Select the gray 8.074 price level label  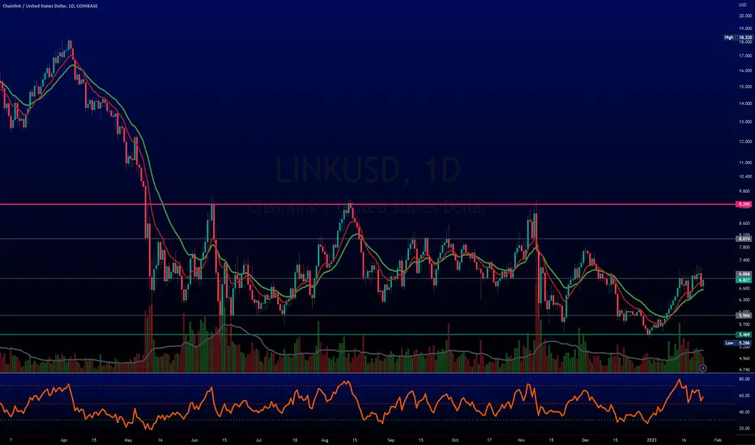744,239
